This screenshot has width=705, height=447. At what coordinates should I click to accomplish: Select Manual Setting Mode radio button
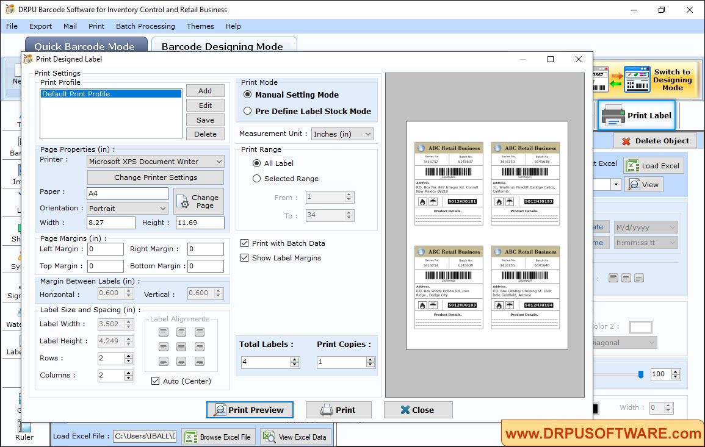pyautogui.click(x=248, y=95)
